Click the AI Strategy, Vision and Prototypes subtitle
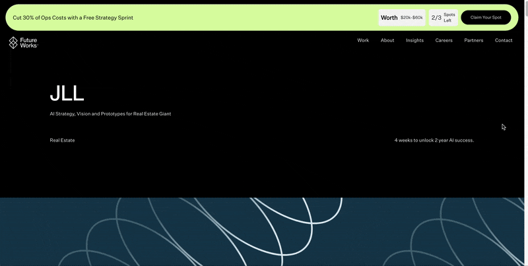Viewport: 528px width, 266px height. click(110, 114)
